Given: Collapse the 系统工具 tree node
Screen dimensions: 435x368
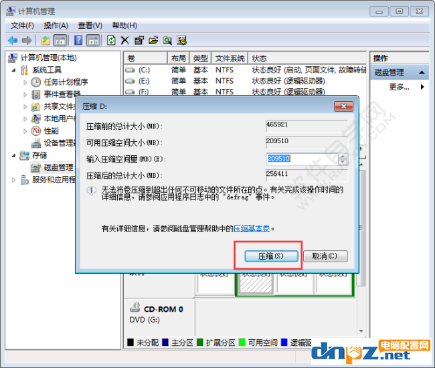Looking at the screenshot, I should tap(13, 70).
